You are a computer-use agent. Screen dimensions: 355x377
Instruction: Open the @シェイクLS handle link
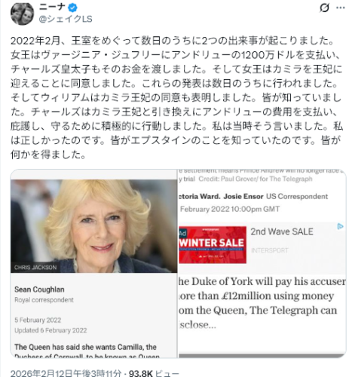66,19
